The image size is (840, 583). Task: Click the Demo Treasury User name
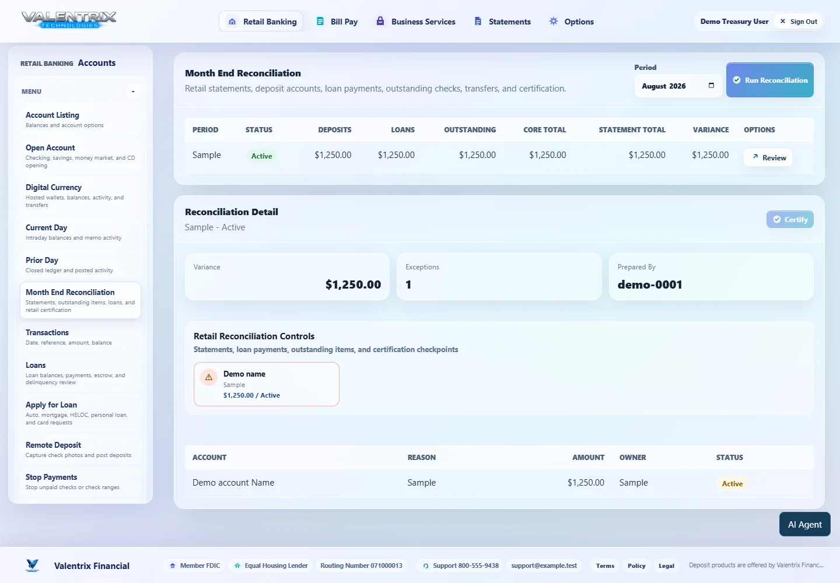[x=734, y=21]
